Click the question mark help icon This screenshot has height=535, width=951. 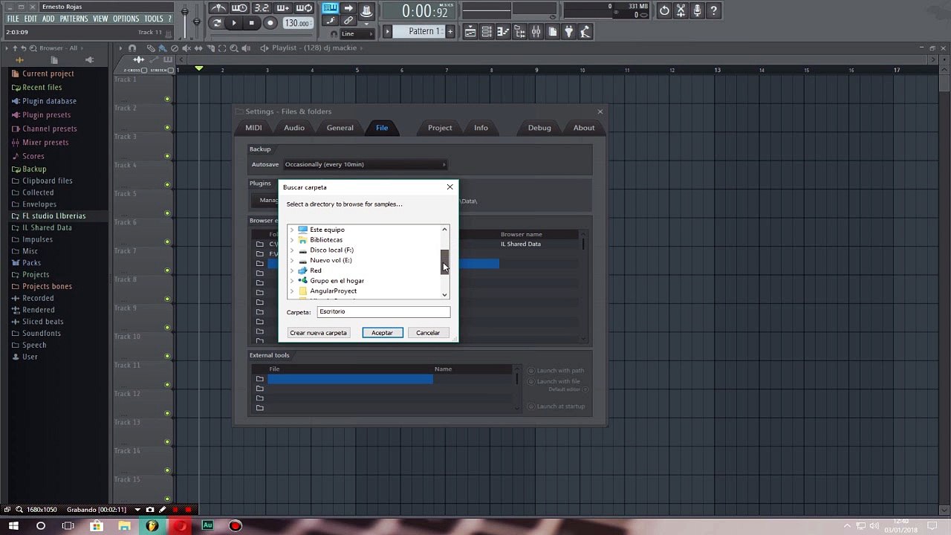[713, 10]
